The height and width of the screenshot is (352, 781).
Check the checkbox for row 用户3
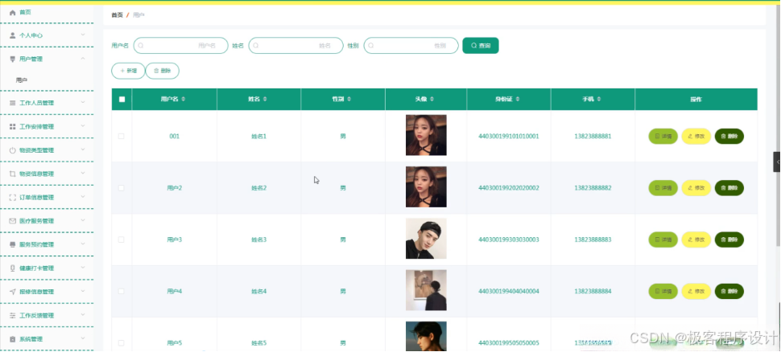(121, 239)
